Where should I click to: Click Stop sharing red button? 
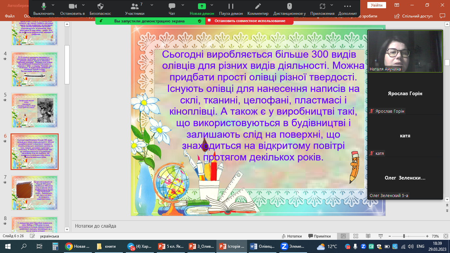tap(249, 21)
